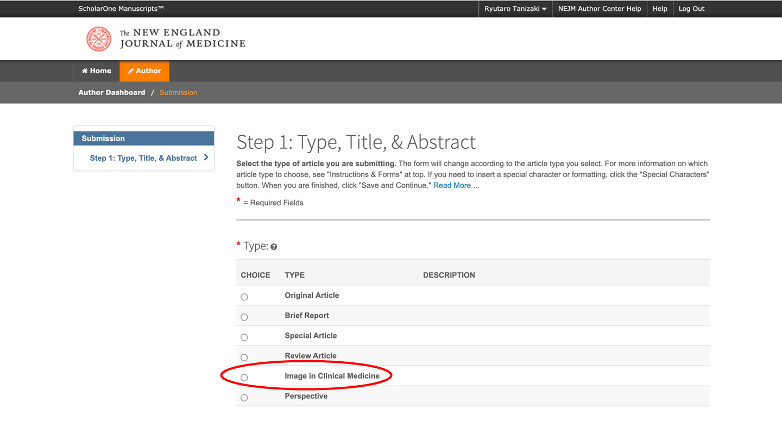Navigate to Author Dashboard breadcrumb
Image resolution: width=782 pixels, height=440 pixels.
[112, 92]
